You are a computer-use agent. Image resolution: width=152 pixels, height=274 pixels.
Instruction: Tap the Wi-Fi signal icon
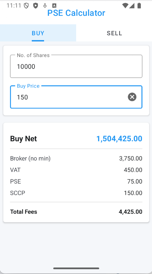pos(125,5)
